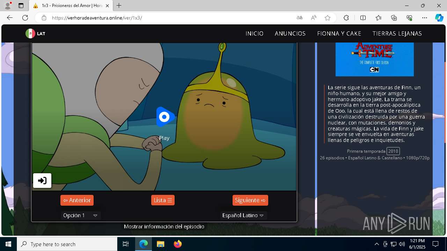Refresh the page
The image size is (447, 251).
25,18
